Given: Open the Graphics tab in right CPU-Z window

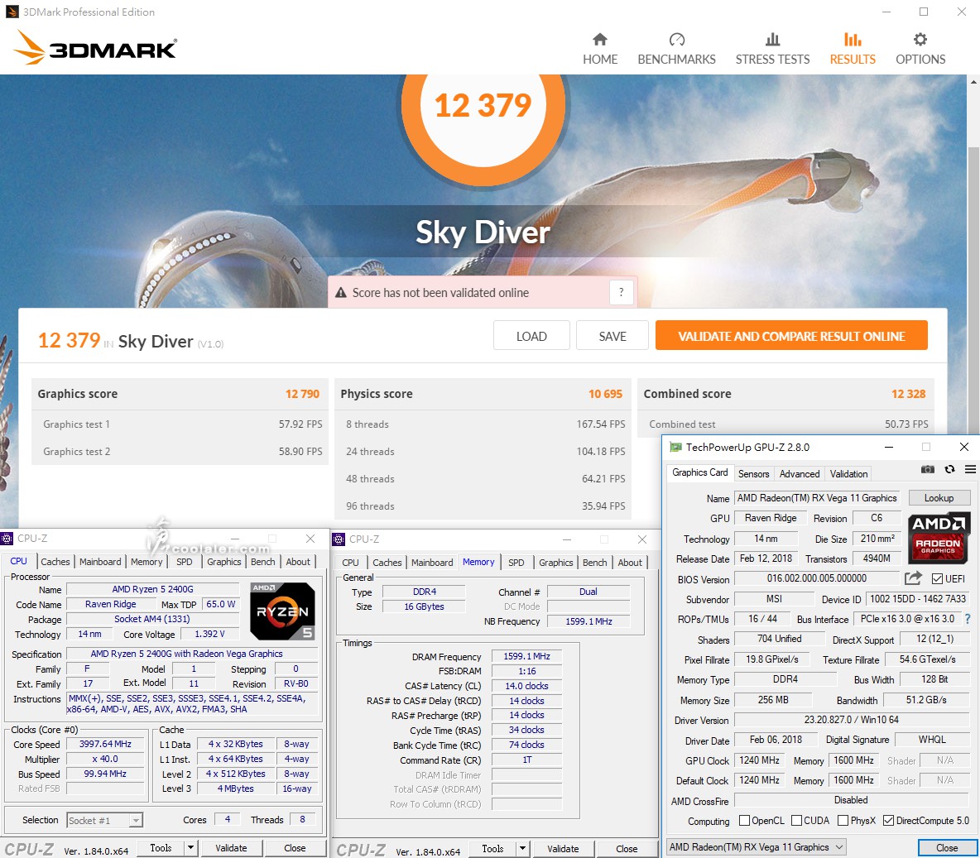Looking at the screenshot, I should pyautogui.click(x=555, y=563).
